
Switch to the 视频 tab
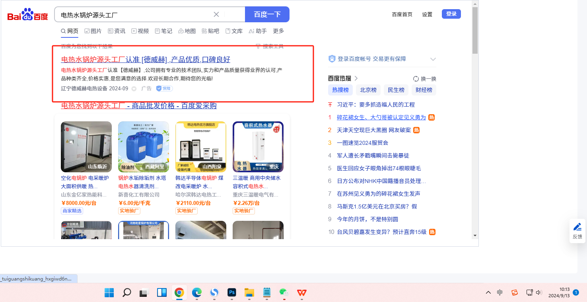tap(140, 31)
